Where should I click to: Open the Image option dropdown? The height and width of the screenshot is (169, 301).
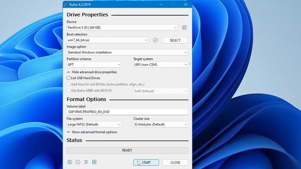(x=127, y=52)
